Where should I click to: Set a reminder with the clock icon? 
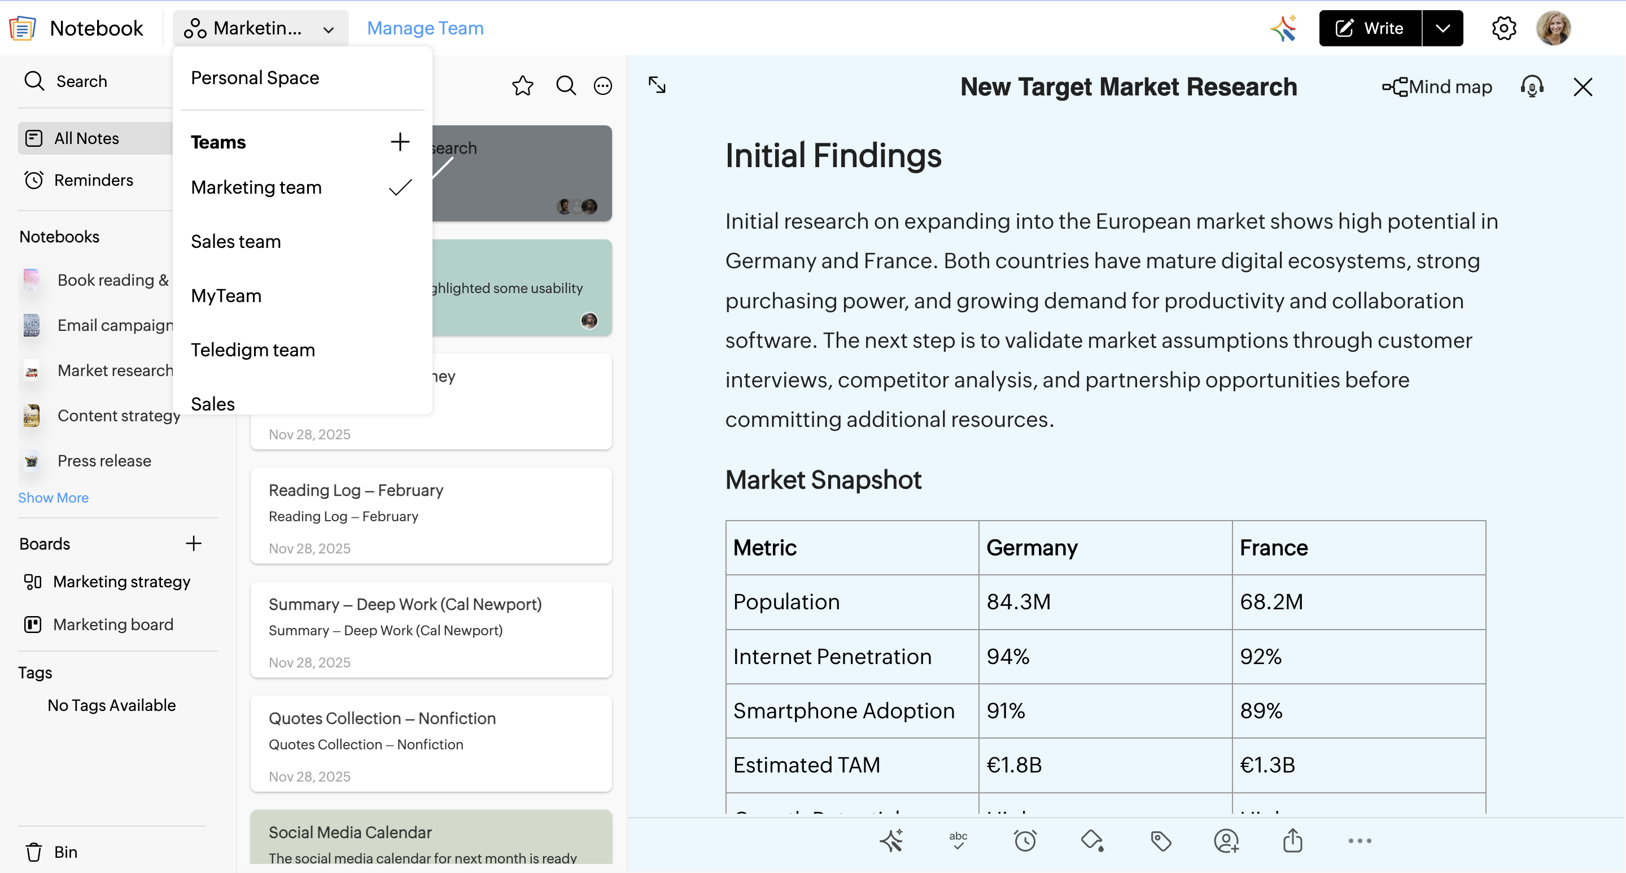[1025, 840]
